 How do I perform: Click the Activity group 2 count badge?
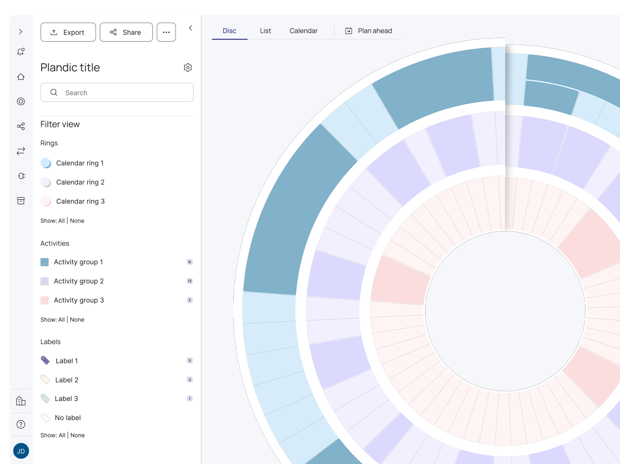pyautogui.click(x=190, y=281)
